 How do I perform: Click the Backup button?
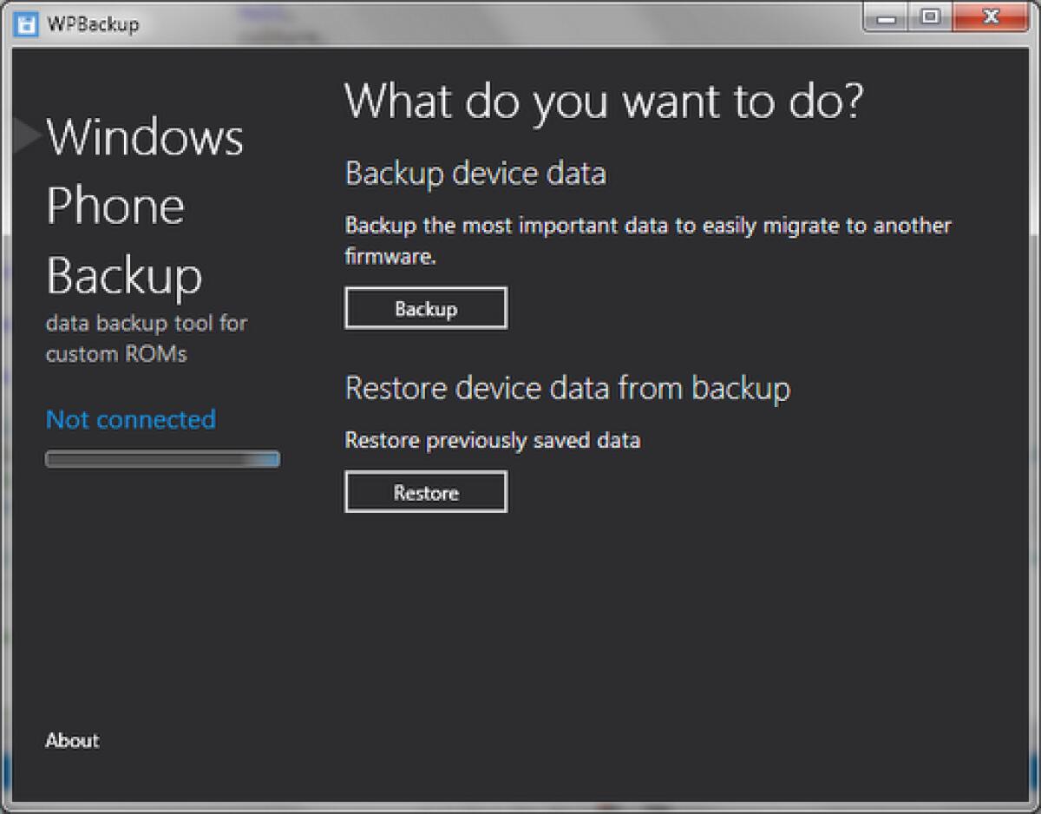click(426, 307)
